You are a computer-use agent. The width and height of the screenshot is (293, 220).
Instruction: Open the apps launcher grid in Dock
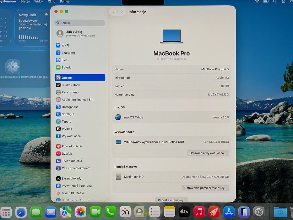[x=6, y=212]
